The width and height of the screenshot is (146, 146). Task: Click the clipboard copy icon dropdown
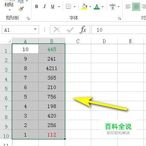click(27, 1)
